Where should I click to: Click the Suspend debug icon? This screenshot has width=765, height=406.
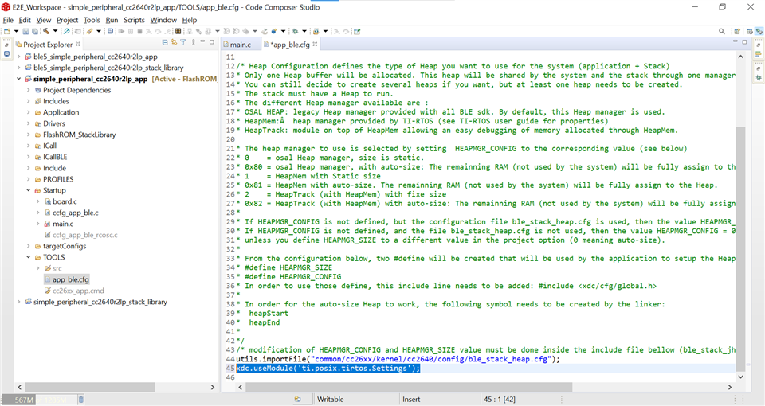[130, 31]
